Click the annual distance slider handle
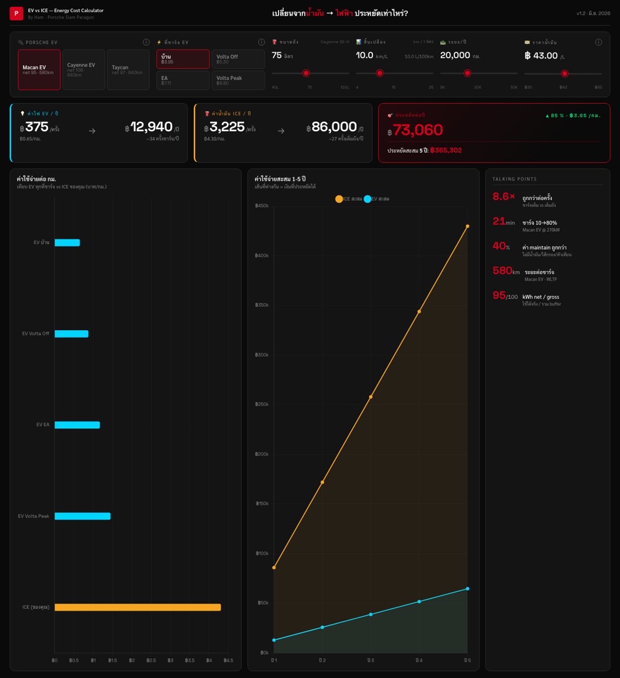Screen dimensions: 620x678 [467, 73]
